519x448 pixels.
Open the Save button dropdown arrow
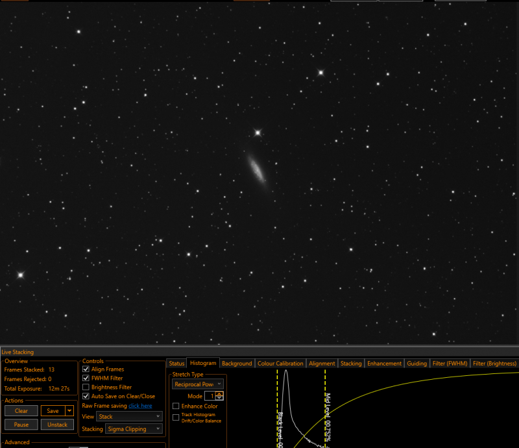coord(69,411)
